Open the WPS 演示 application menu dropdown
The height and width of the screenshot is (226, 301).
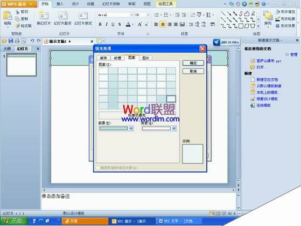click(31, 4)
